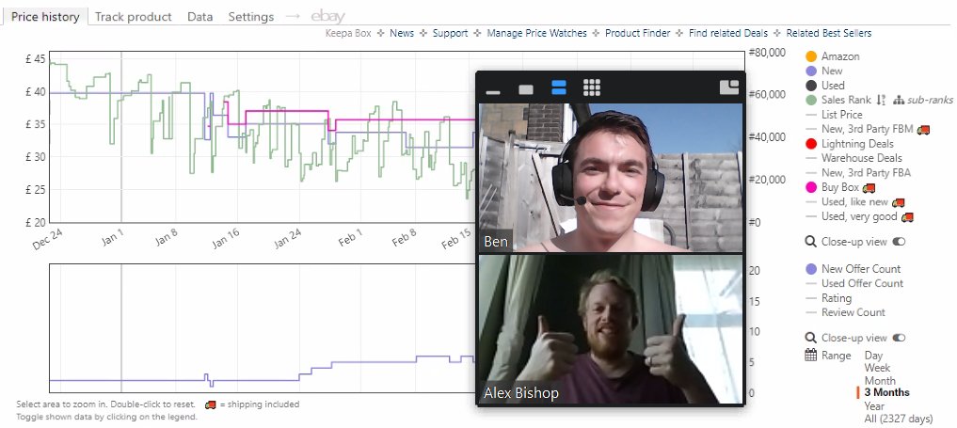Switch video call to single speaker view
957x428 pixels.
pos(525,89)
